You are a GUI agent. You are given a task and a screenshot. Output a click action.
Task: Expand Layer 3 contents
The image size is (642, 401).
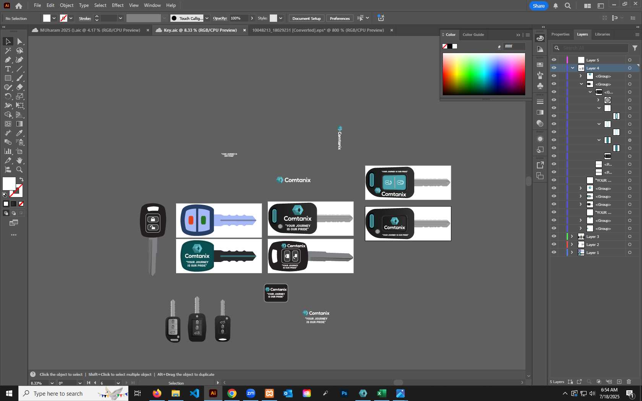click(x=572, y=236)
